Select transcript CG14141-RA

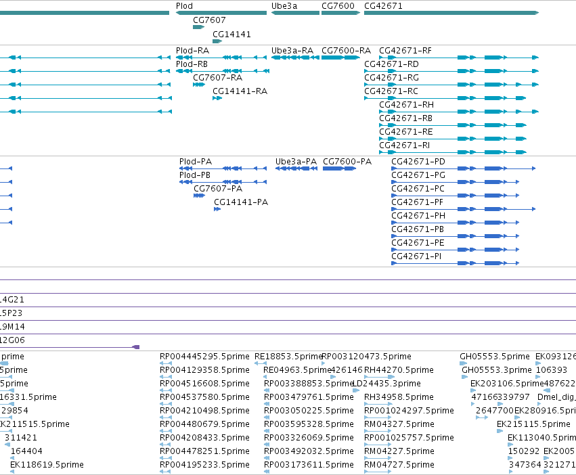point(240,91)
